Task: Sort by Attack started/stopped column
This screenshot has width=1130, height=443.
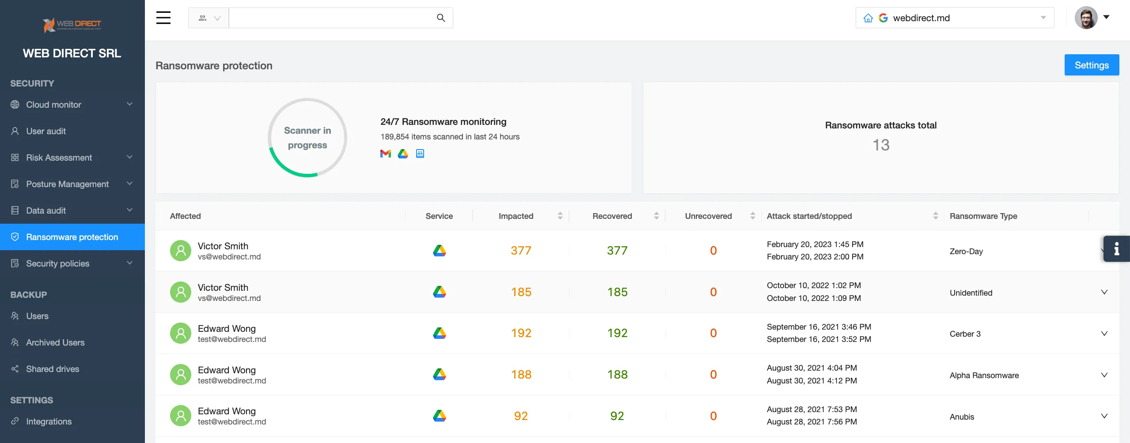Action: [935, 216]
